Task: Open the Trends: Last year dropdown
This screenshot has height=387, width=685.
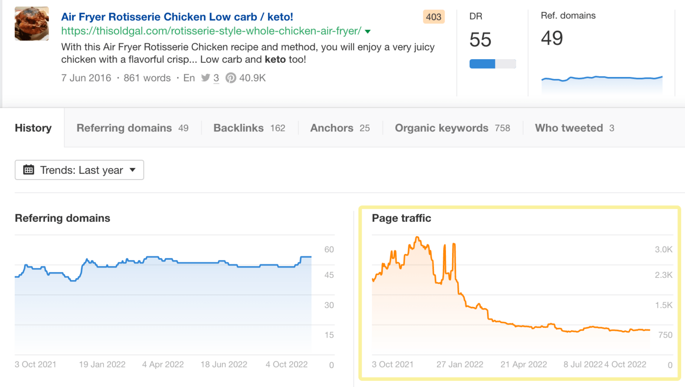Action: tap(79, 170)
